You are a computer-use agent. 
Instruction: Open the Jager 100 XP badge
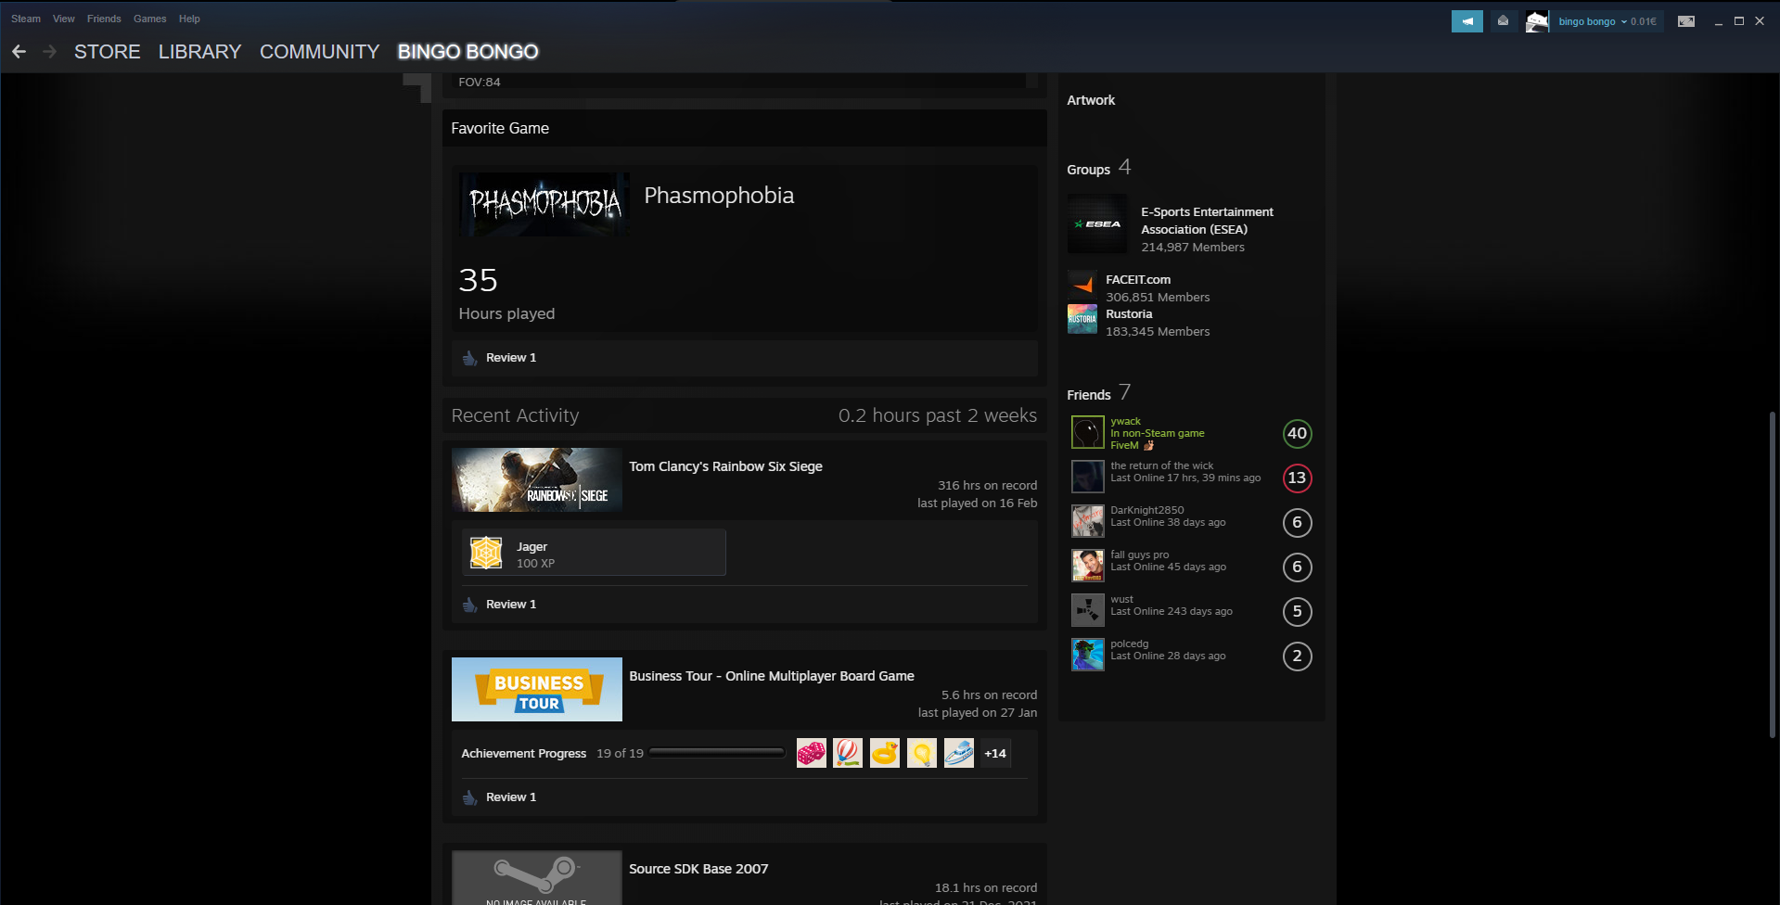(x=594, y=553)
